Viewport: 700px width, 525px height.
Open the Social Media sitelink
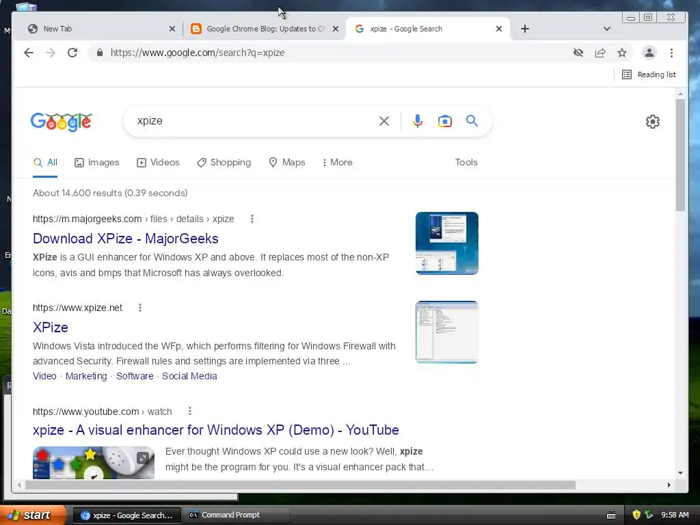click(x=189, y=377)
